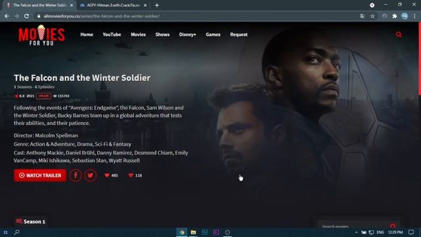Click cast member Anthony Mackie
421x237 pixels.
pos(45,153)
